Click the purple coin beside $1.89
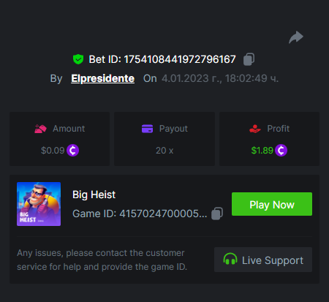Image resolution: width=329 pixels, height=302 pixels. [x=281, y=150]
